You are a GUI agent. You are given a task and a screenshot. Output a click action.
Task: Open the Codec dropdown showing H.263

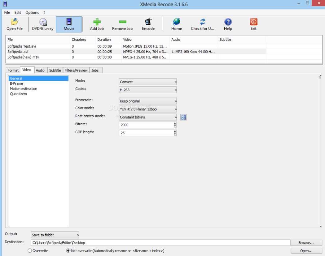(x=148, y=90)
